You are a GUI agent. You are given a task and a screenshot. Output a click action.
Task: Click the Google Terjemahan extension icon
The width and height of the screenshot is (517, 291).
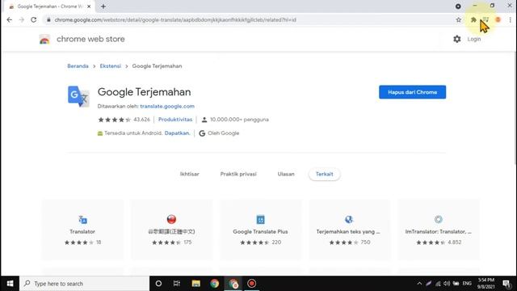click(x=78, y=96)
